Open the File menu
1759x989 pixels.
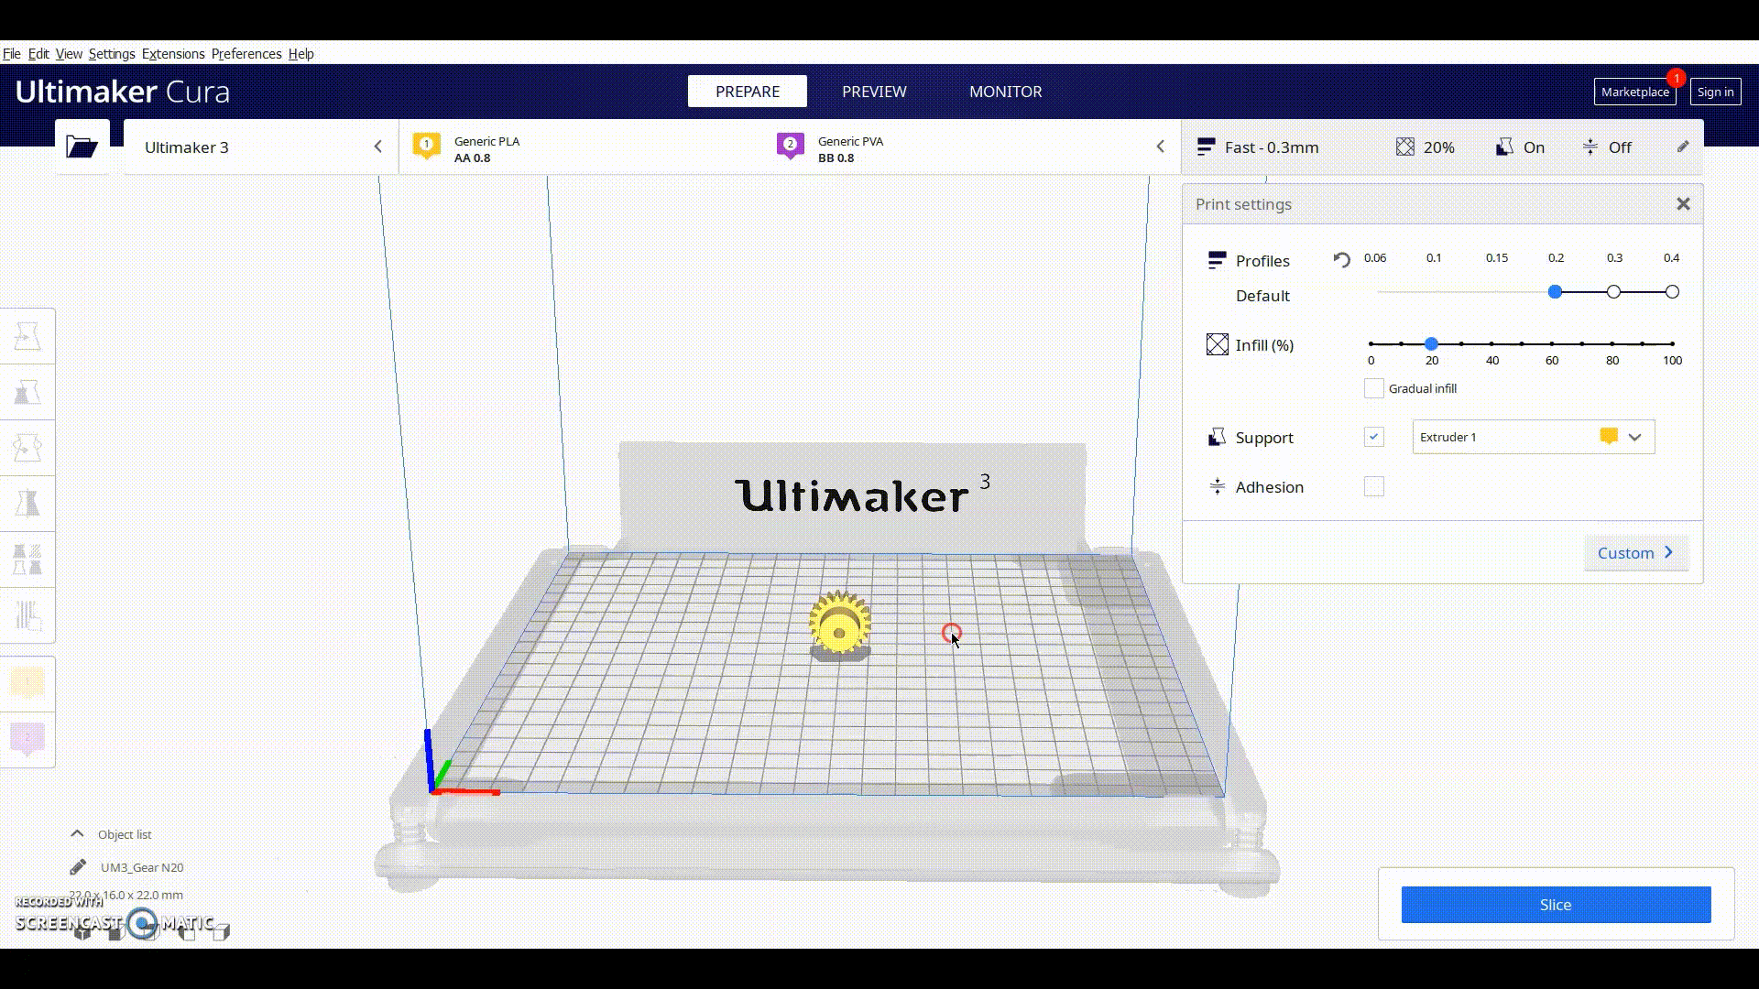click(11, 54)
